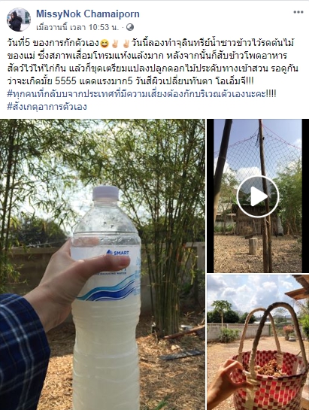Click the plaid sleeve in the bottle photo
309x410 pixels.
click(x=23, y=351)
